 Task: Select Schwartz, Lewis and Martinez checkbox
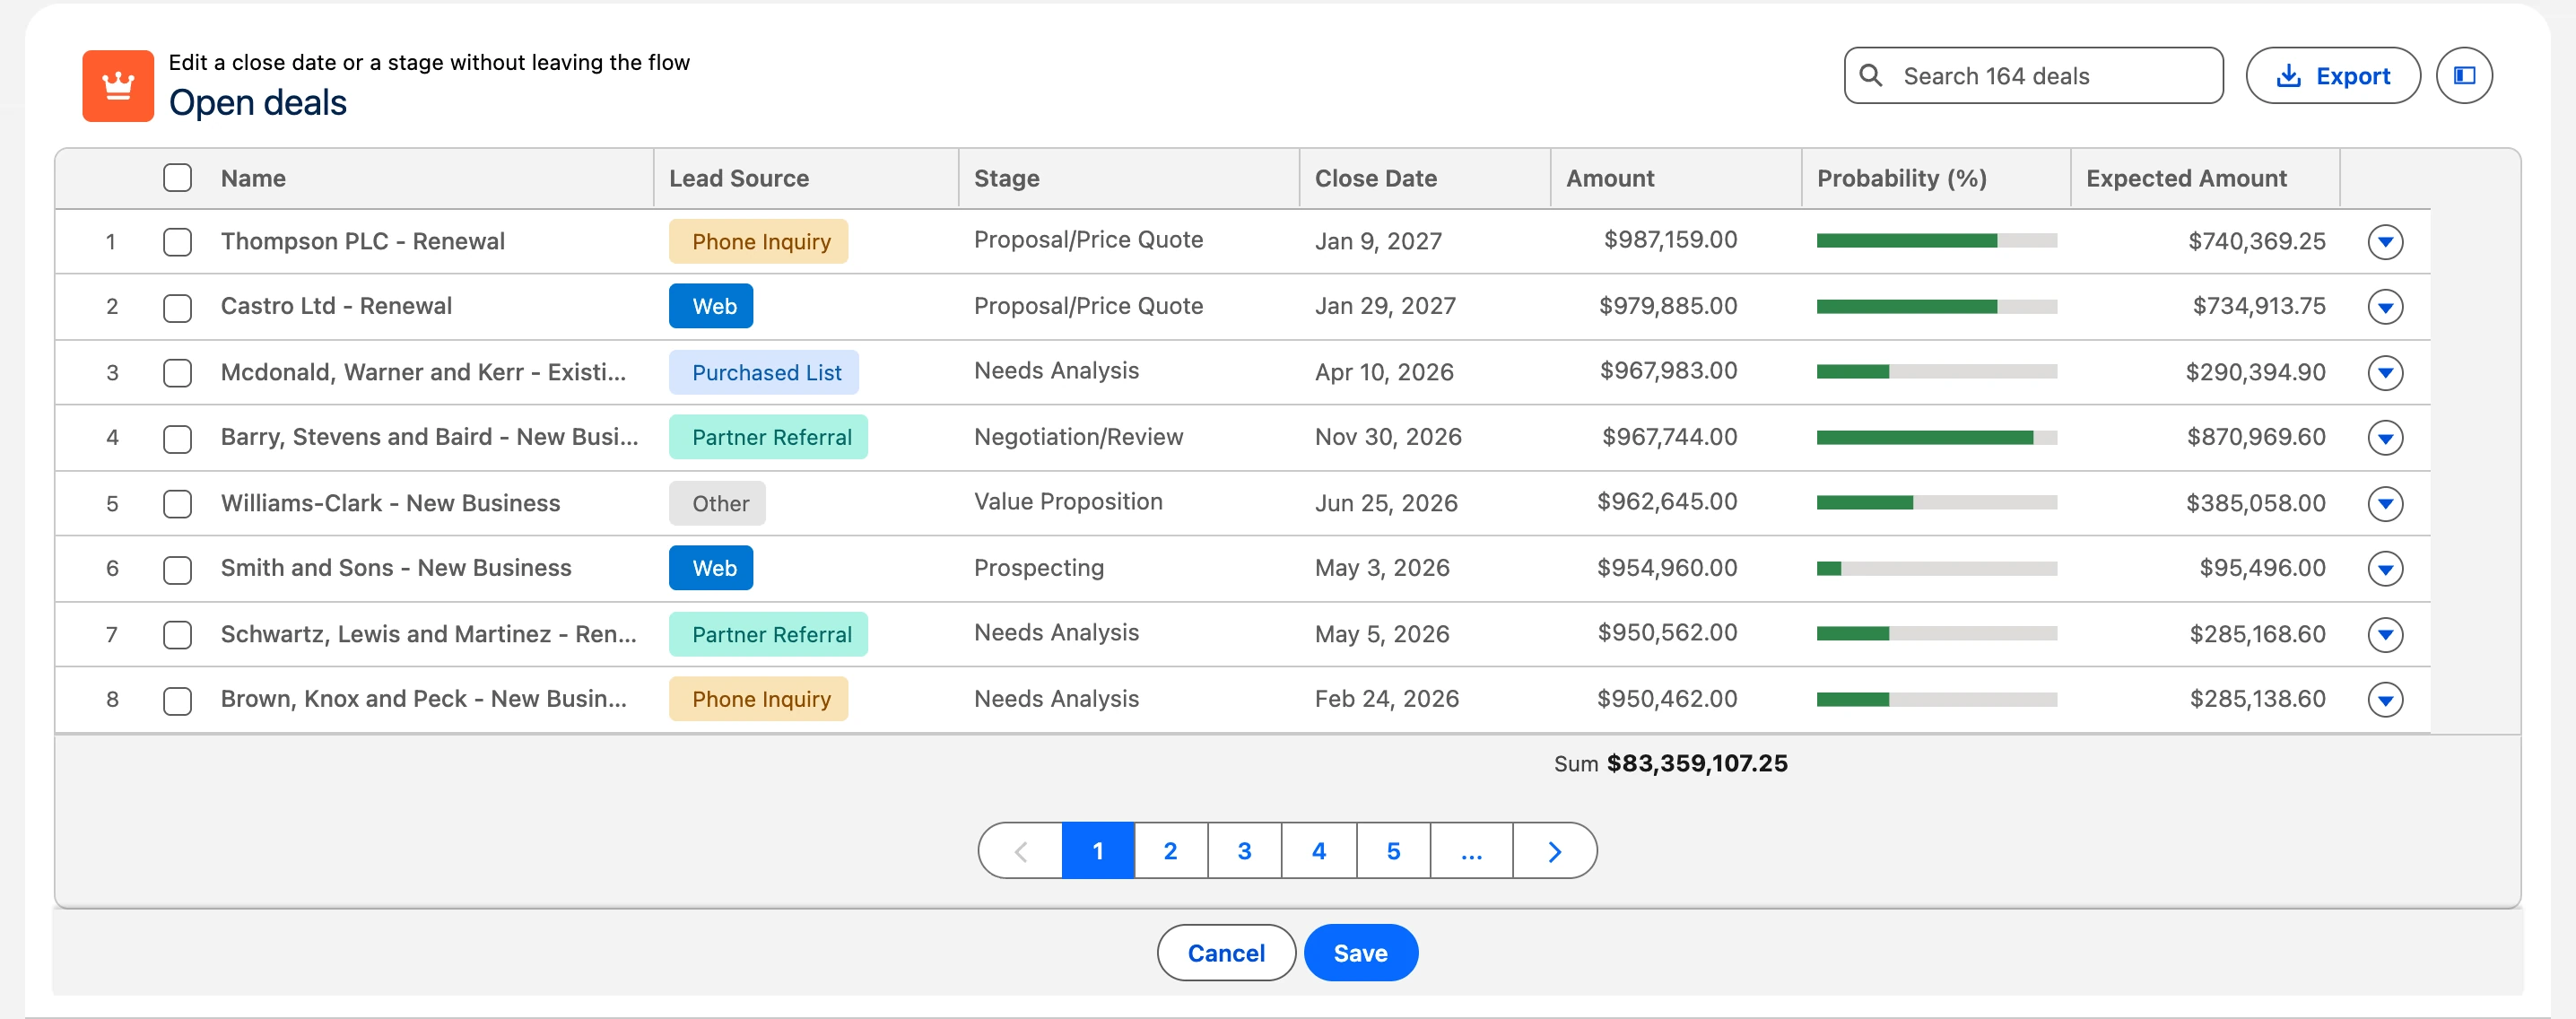(177, 635)
